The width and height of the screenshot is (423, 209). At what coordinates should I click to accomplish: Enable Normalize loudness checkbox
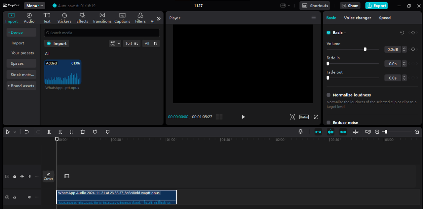pos(328,95)
